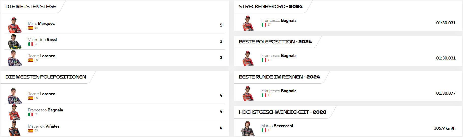Viewport: 463px width, 137px height.
Task: Select the Die meisten Siege heading tab
Action: [x=31, y=7]
